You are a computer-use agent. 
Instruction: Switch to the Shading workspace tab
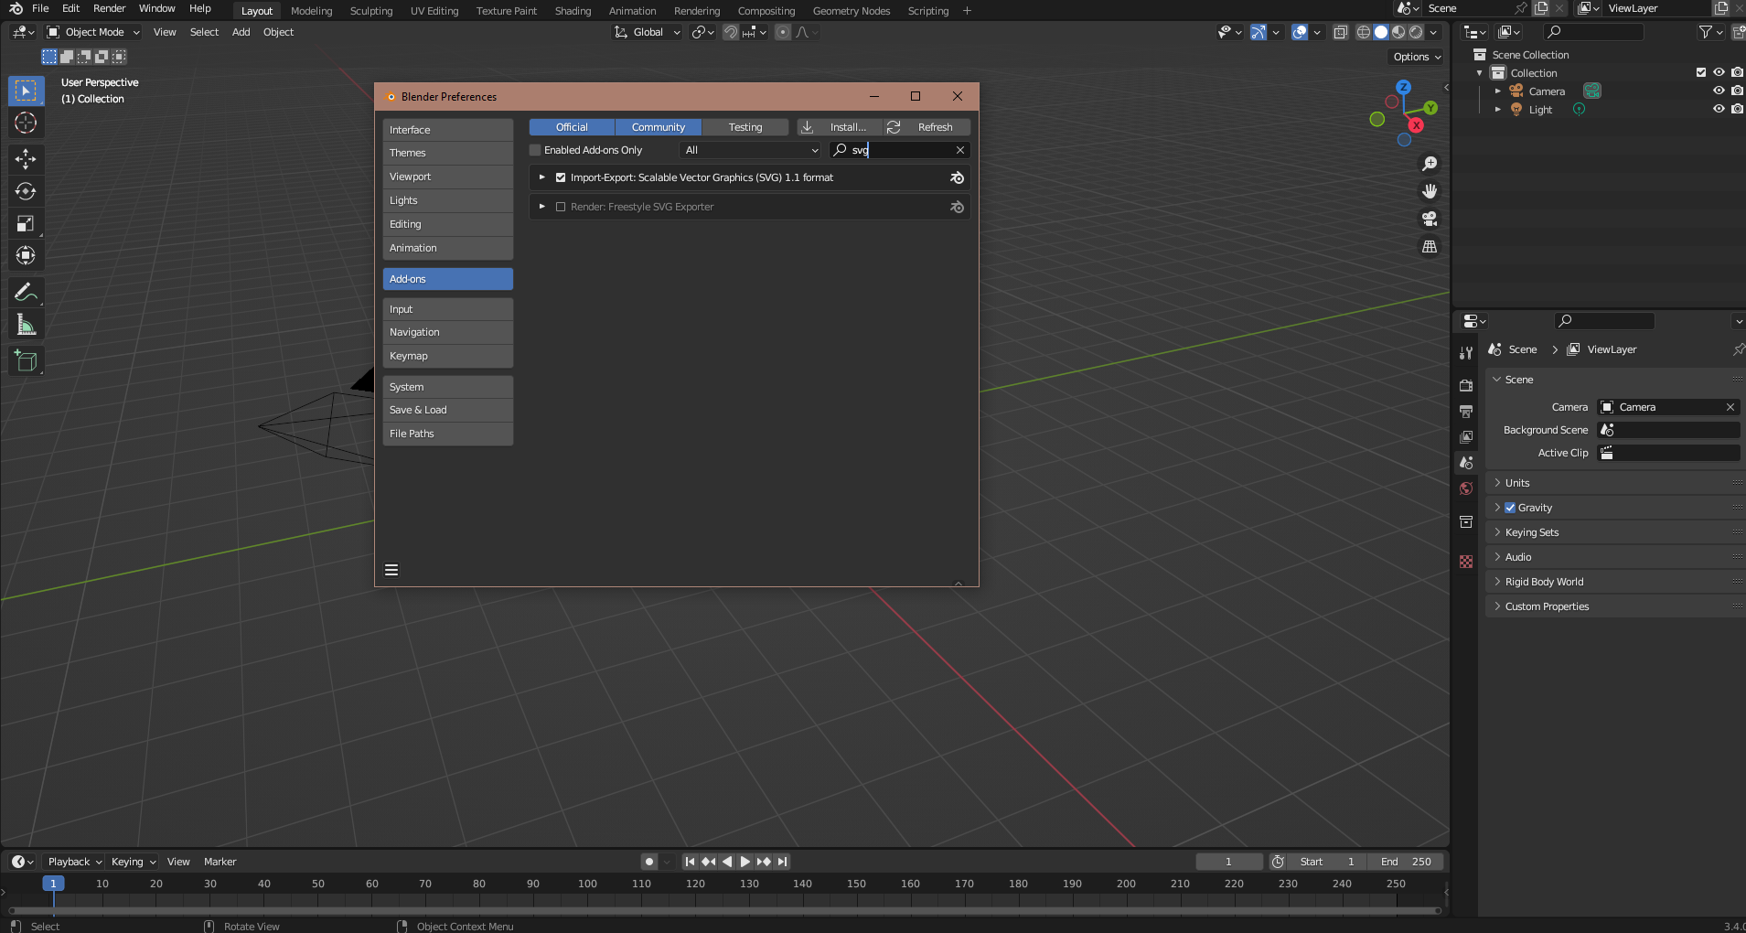(573, 11)
